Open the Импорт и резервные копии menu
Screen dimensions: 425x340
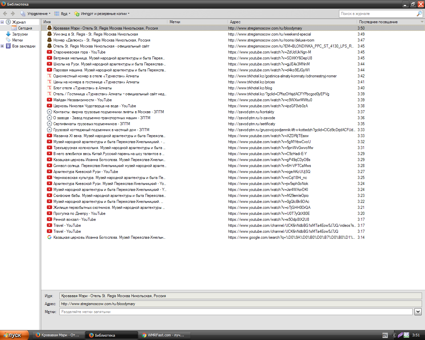point(102,14)
